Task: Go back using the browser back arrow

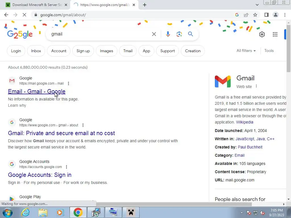Action: point(6,15)
